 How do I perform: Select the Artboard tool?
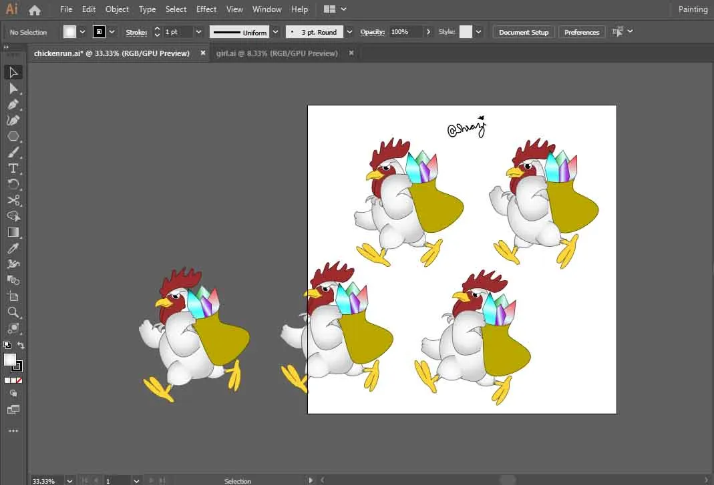(13, 296)
